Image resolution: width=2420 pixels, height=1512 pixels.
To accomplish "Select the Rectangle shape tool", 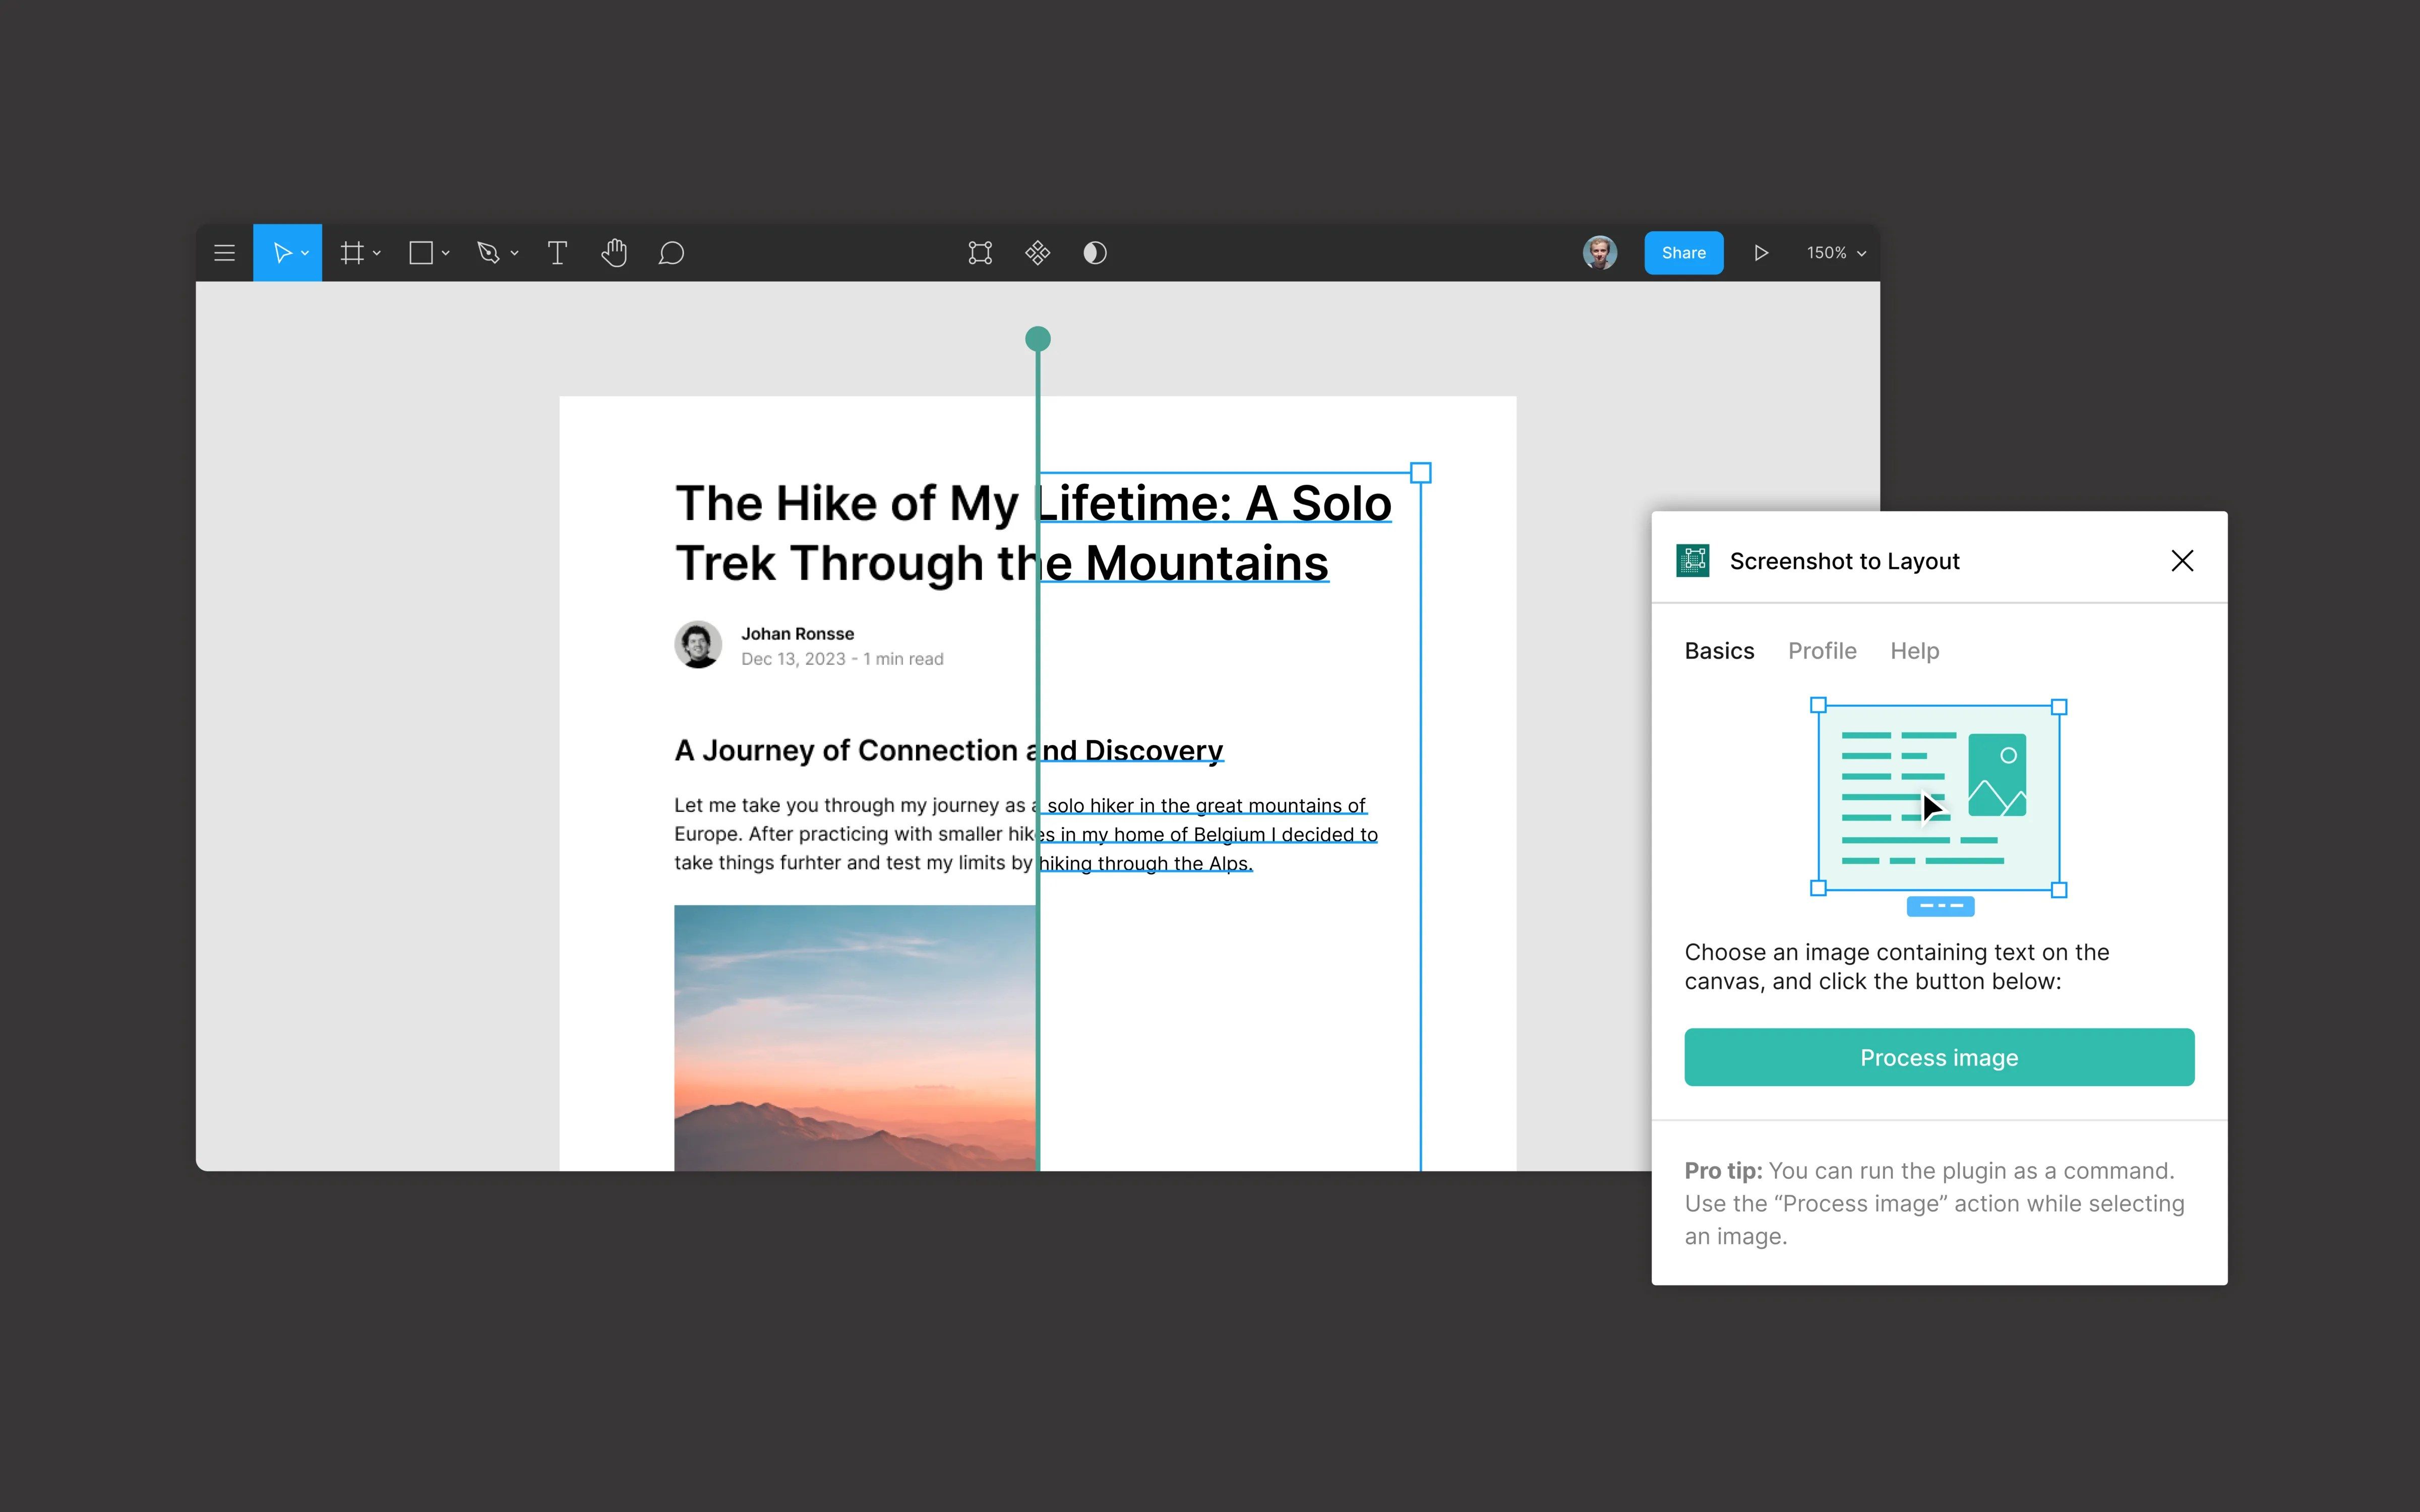I will point(421,253).
